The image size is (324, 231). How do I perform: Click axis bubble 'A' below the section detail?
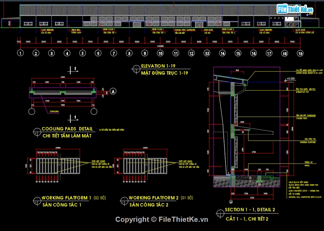click(x=231, y=202)
